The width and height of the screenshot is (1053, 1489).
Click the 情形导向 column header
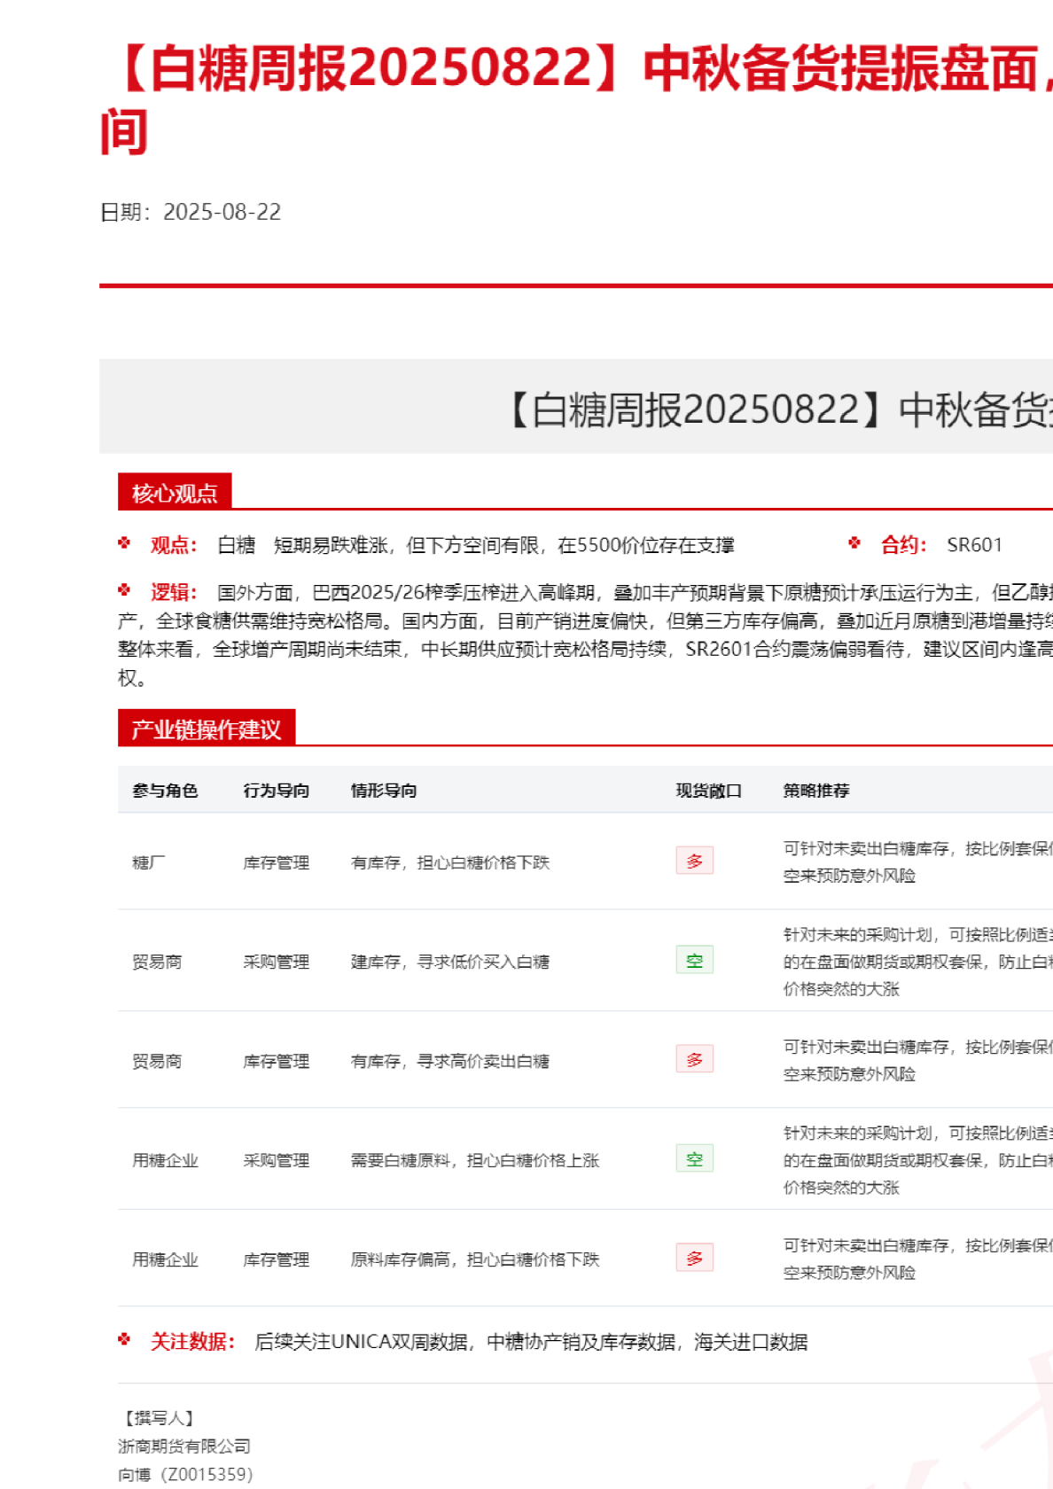(384, 791)
